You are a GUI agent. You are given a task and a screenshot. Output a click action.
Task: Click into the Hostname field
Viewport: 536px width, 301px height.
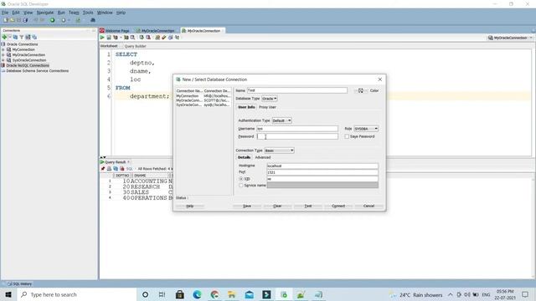322,166
